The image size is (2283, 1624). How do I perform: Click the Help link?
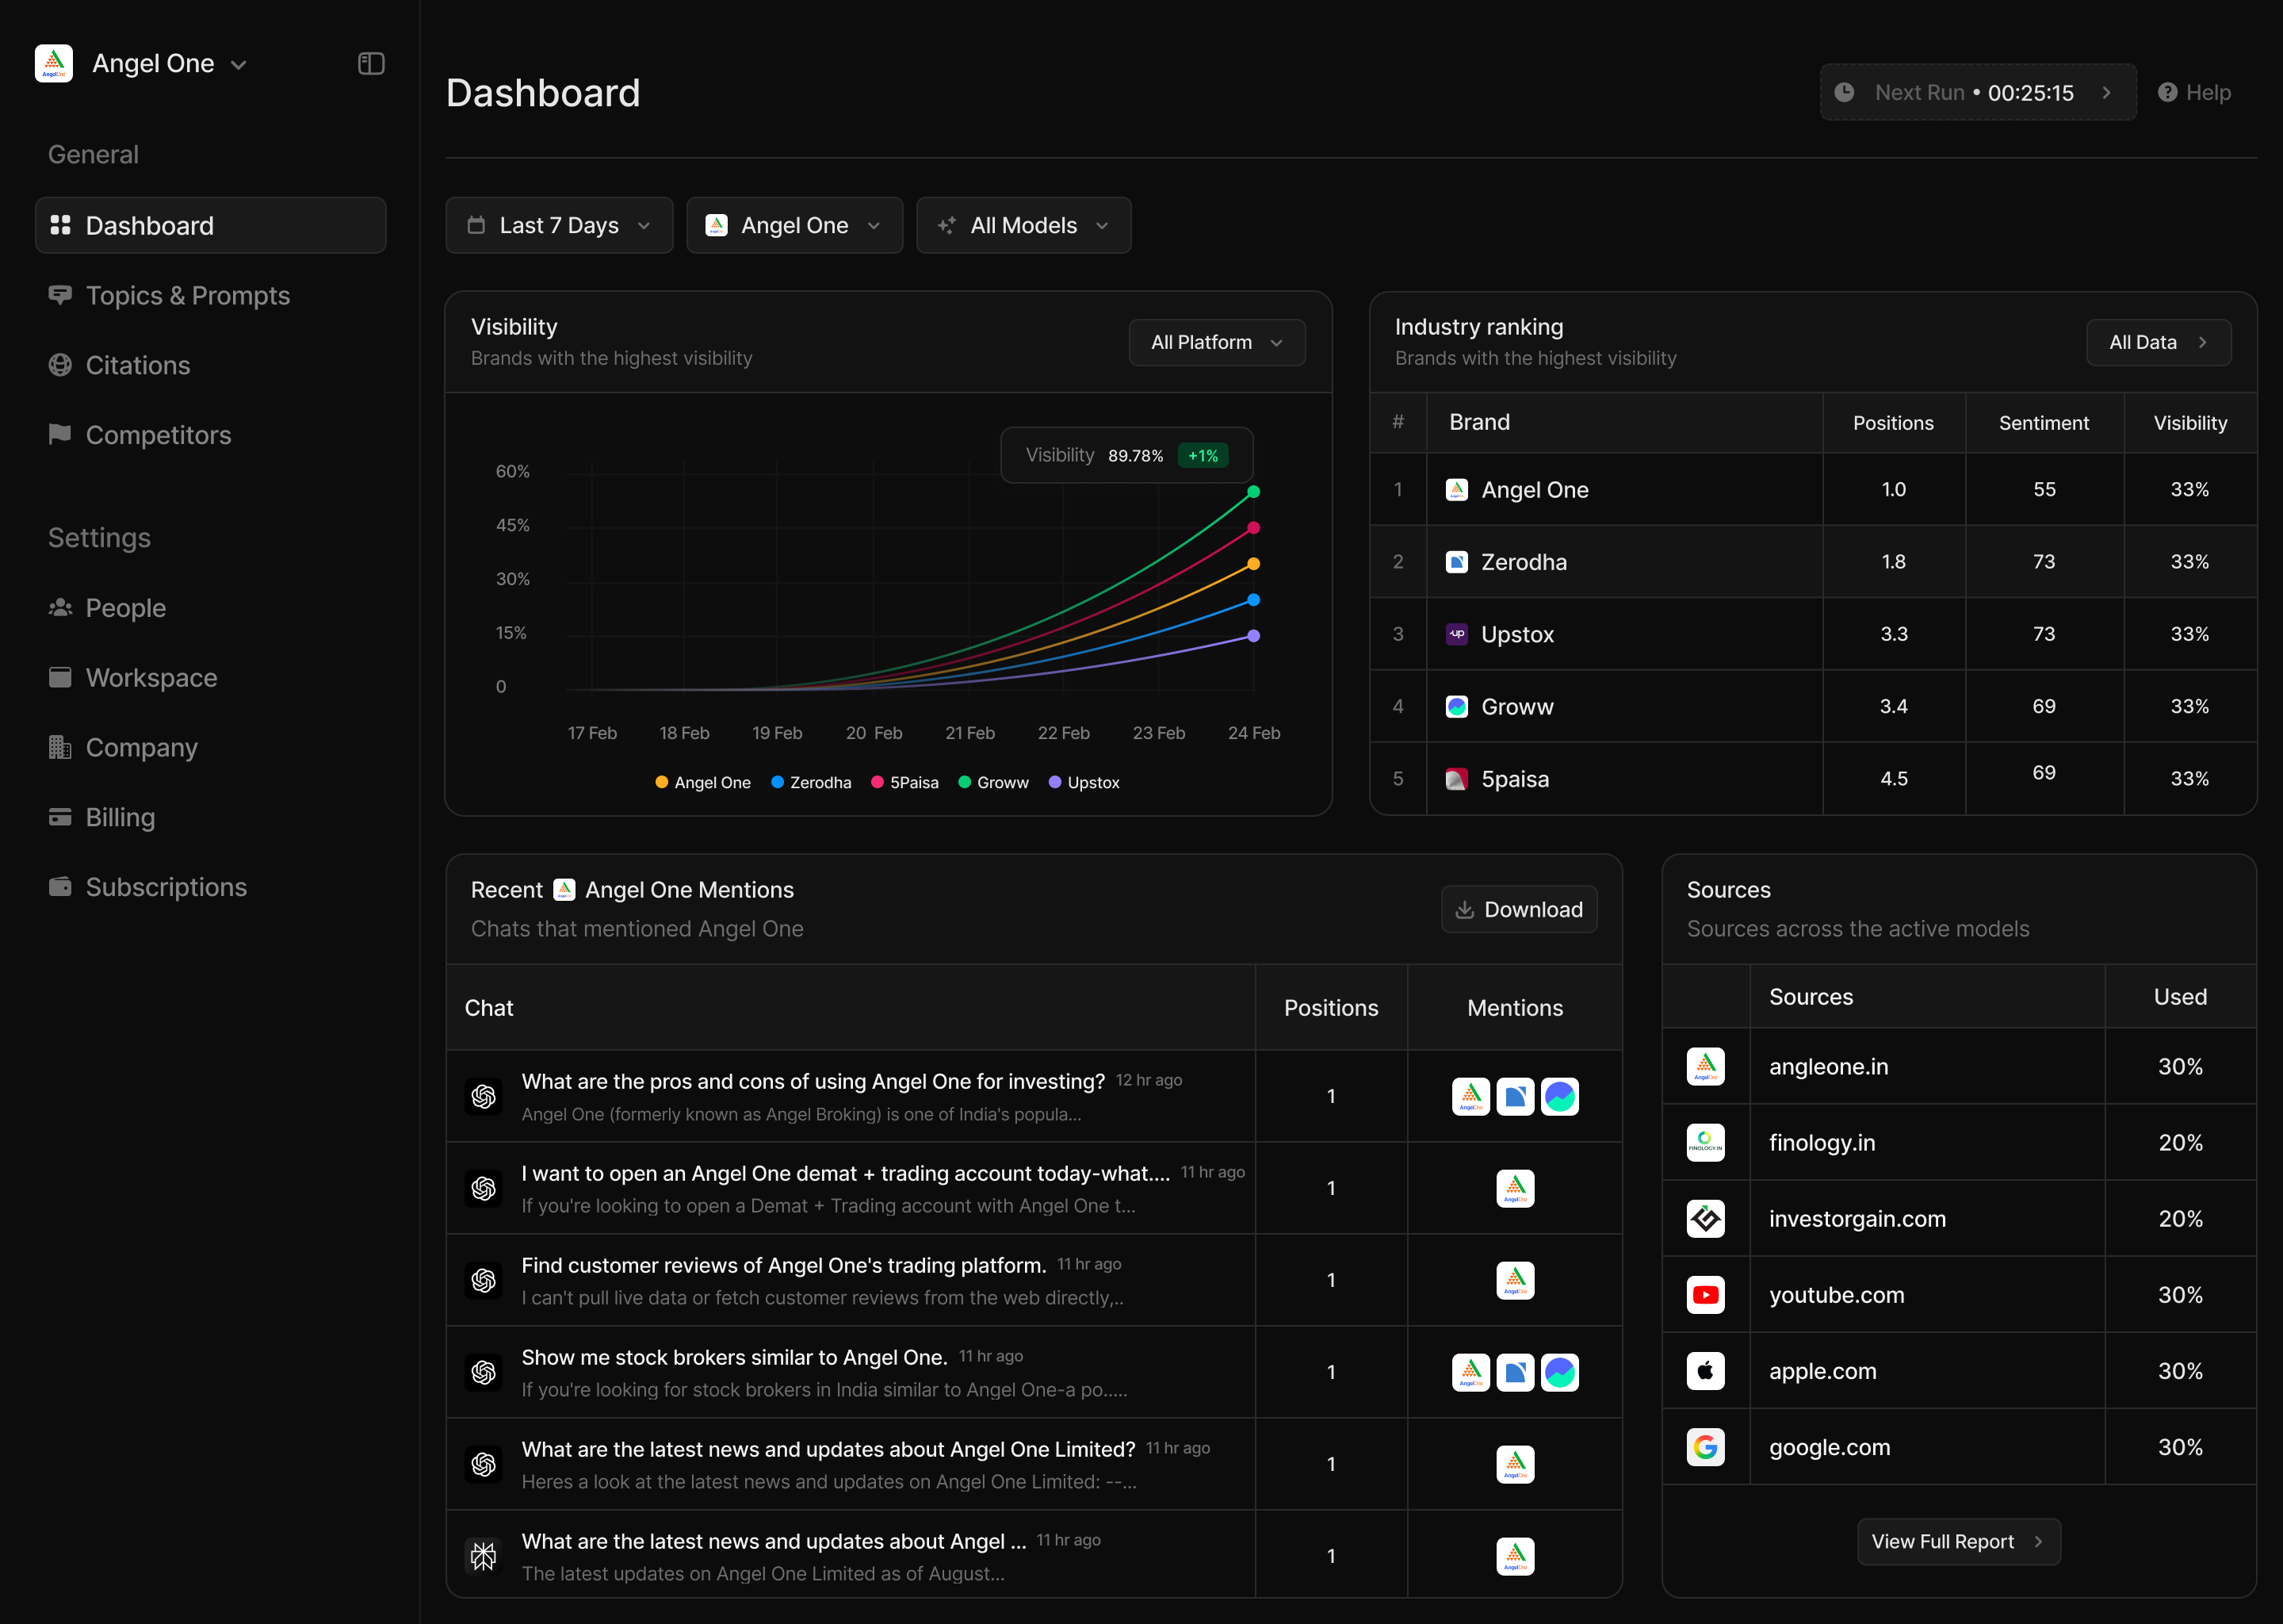point(2194,92)
